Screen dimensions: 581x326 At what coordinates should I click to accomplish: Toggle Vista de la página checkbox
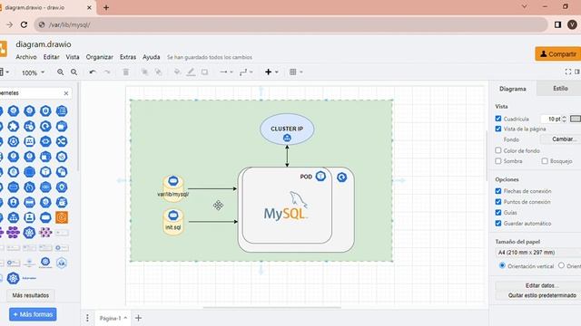[498, 129]
